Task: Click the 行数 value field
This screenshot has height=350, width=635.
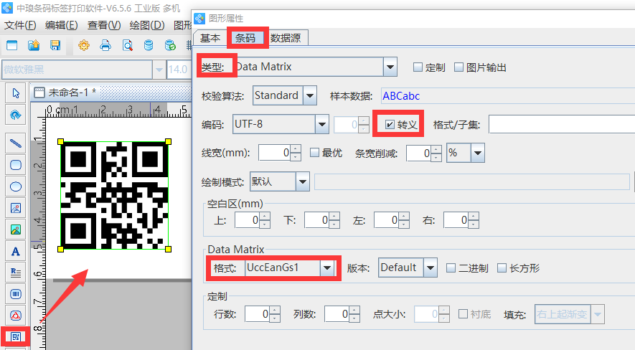Action: pos(258,314)
